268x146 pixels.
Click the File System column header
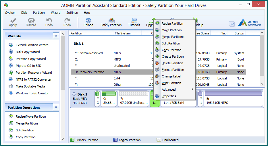point(128,33)
